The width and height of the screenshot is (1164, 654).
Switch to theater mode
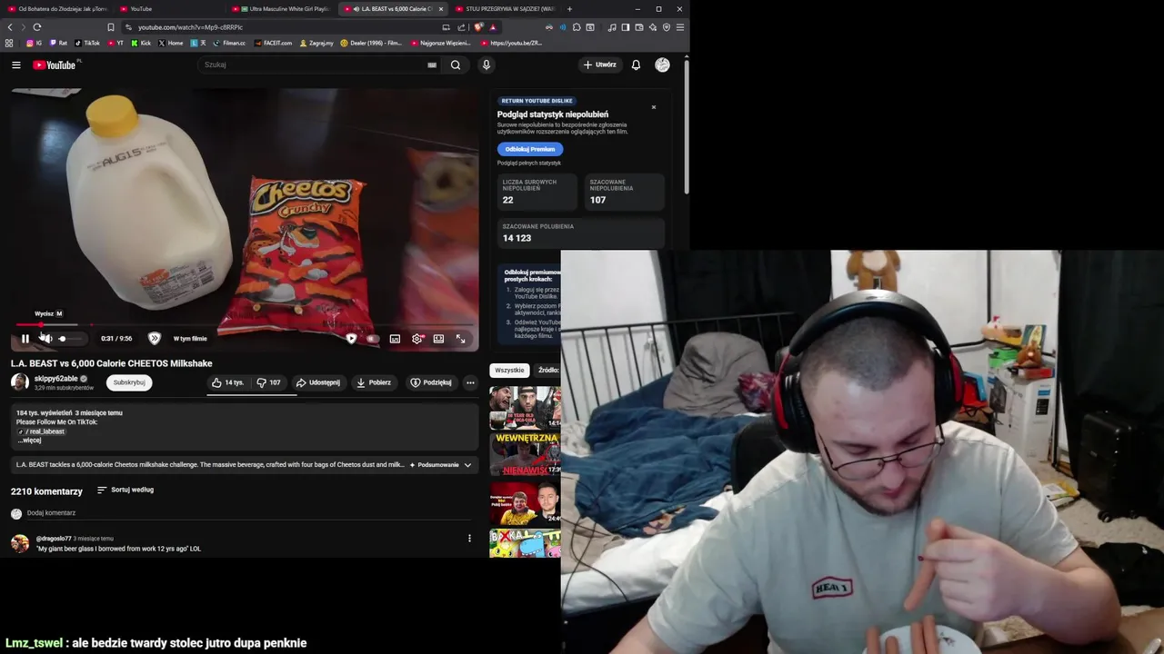(x=438, y=339)
